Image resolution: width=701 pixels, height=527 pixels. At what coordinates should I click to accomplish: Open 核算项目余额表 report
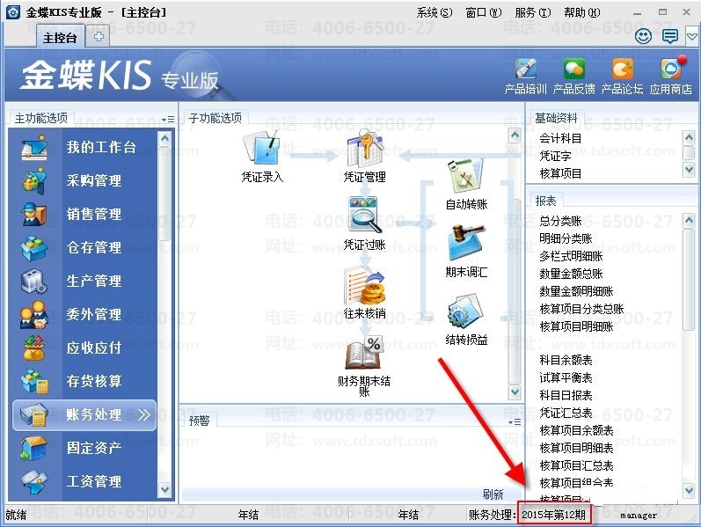[576, 430]
